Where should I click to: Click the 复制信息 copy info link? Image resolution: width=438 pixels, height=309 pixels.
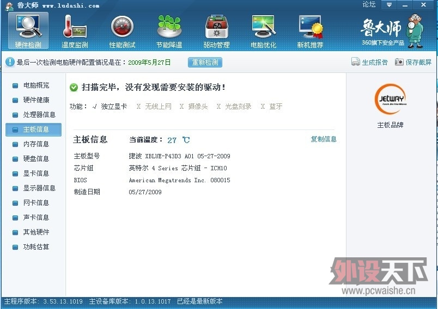click(x=324, y=139)
